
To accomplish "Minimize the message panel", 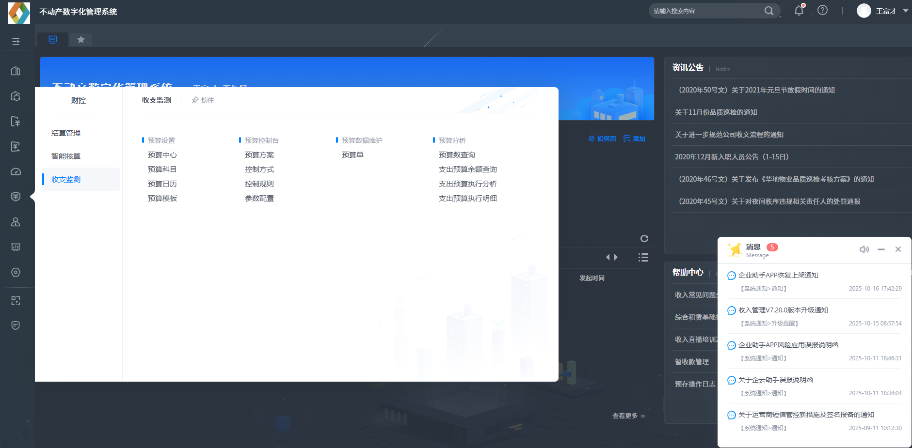I will click(x=881, y=249).
